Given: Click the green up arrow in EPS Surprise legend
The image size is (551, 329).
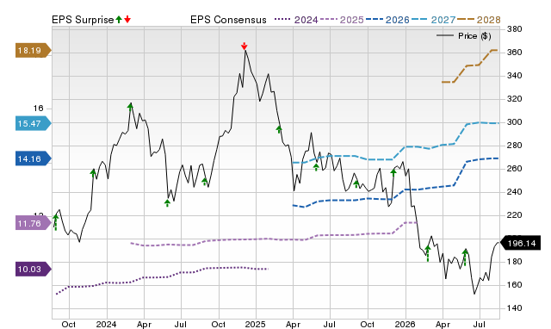Looking at the screenshot, I should [x=119, y=19].
